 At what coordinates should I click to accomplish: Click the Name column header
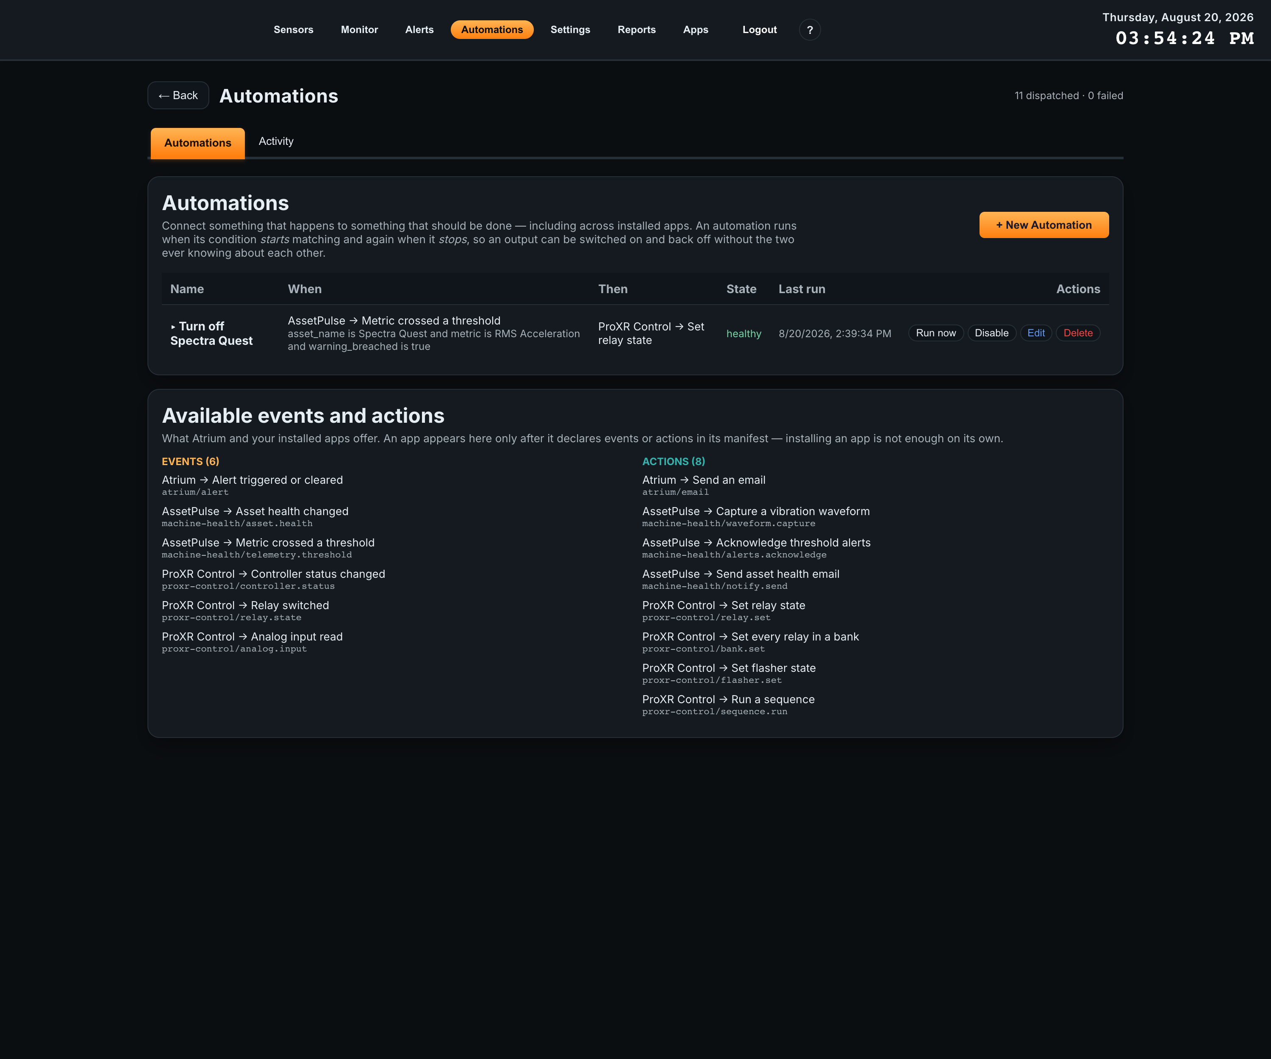[187, 288]
